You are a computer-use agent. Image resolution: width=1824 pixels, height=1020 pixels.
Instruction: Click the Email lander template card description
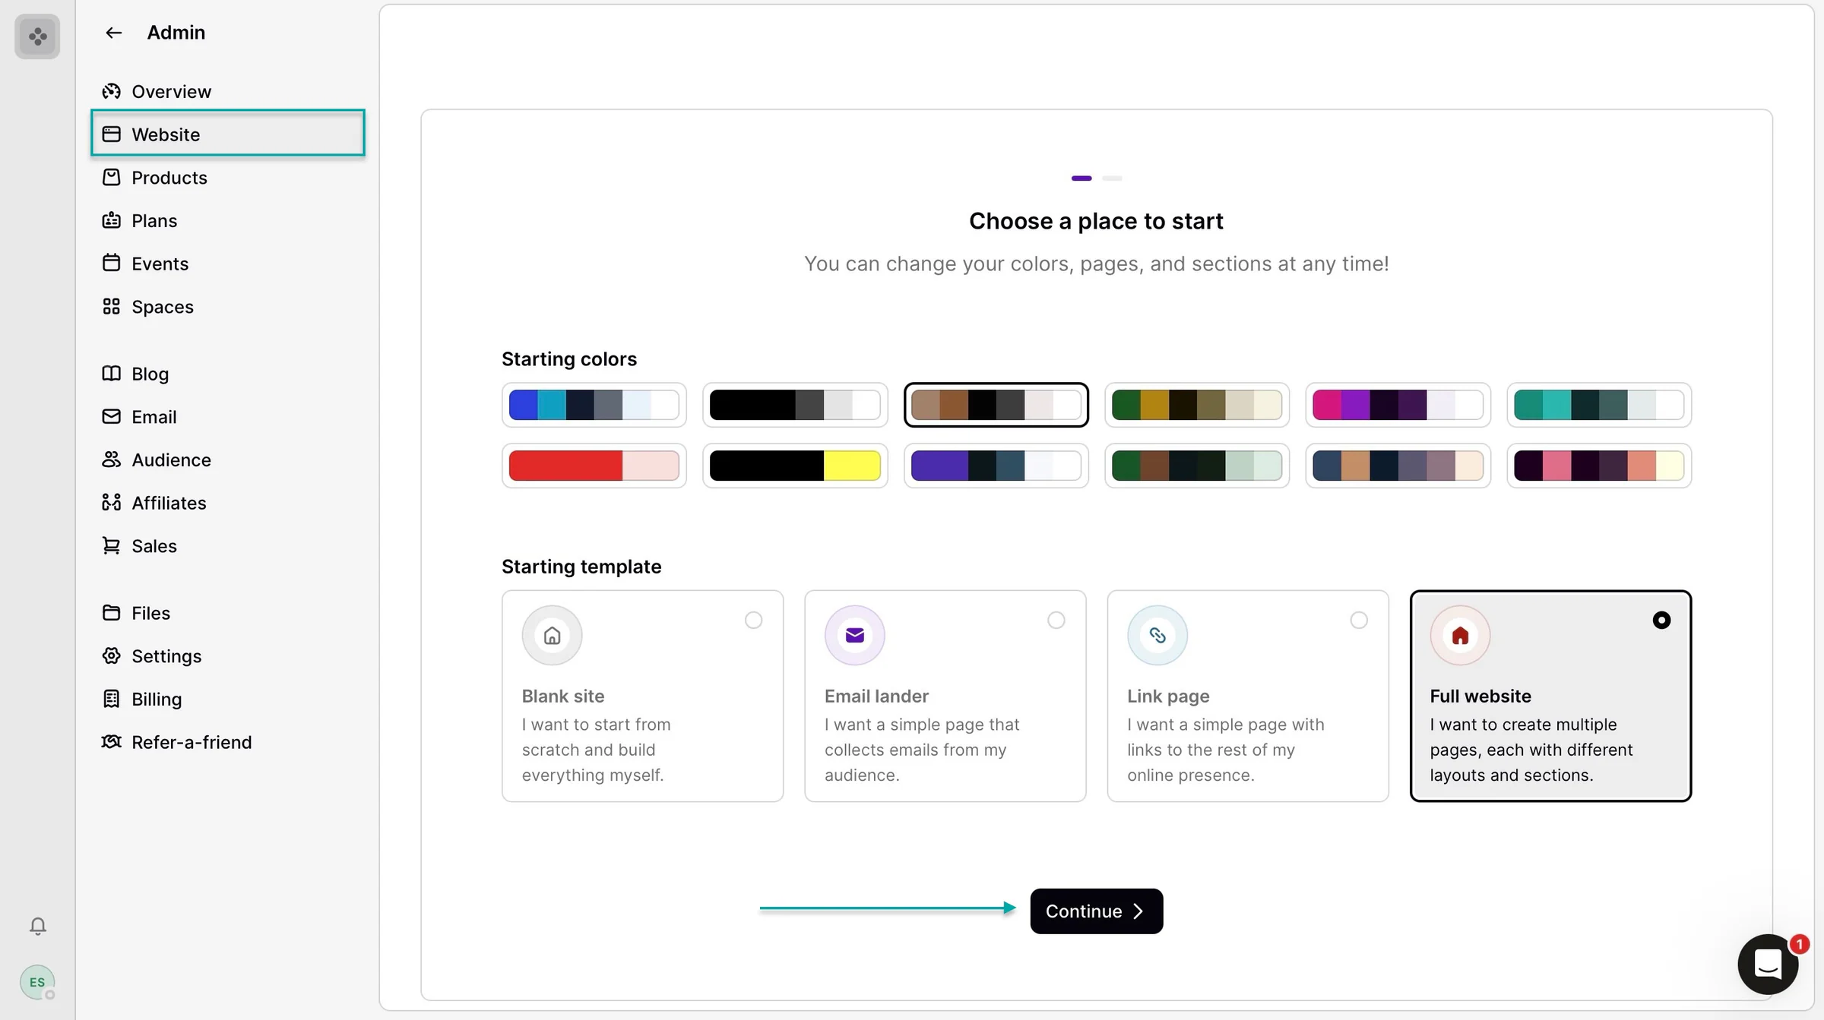point(922,750)
